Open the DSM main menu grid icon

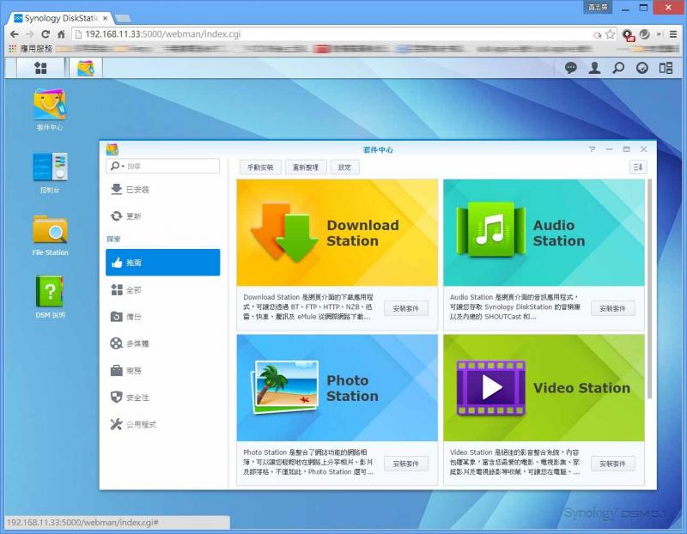click(40, 68)
